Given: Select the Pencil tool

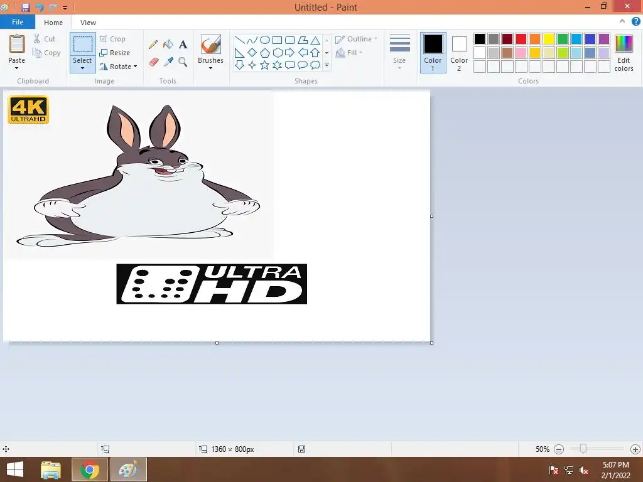Looking at the screenshot, I should tap(153, 45).
